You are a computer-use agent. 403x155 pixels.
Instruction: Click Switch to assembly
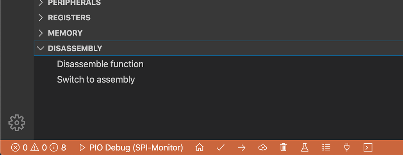click(96, 79)
